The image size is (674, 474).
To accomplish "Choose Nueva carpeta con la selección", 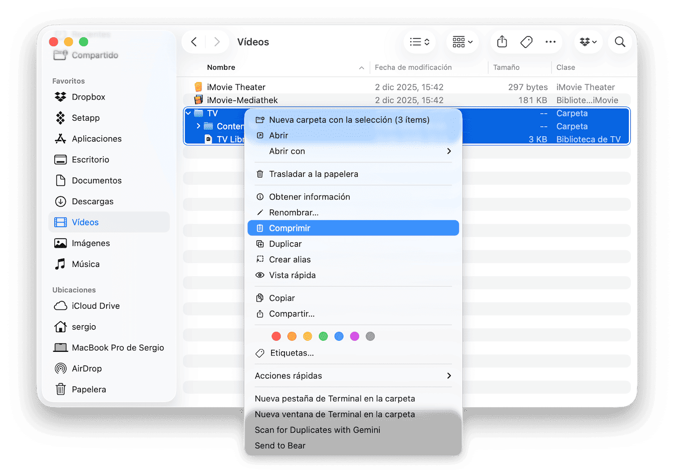I will coord(353,120).
